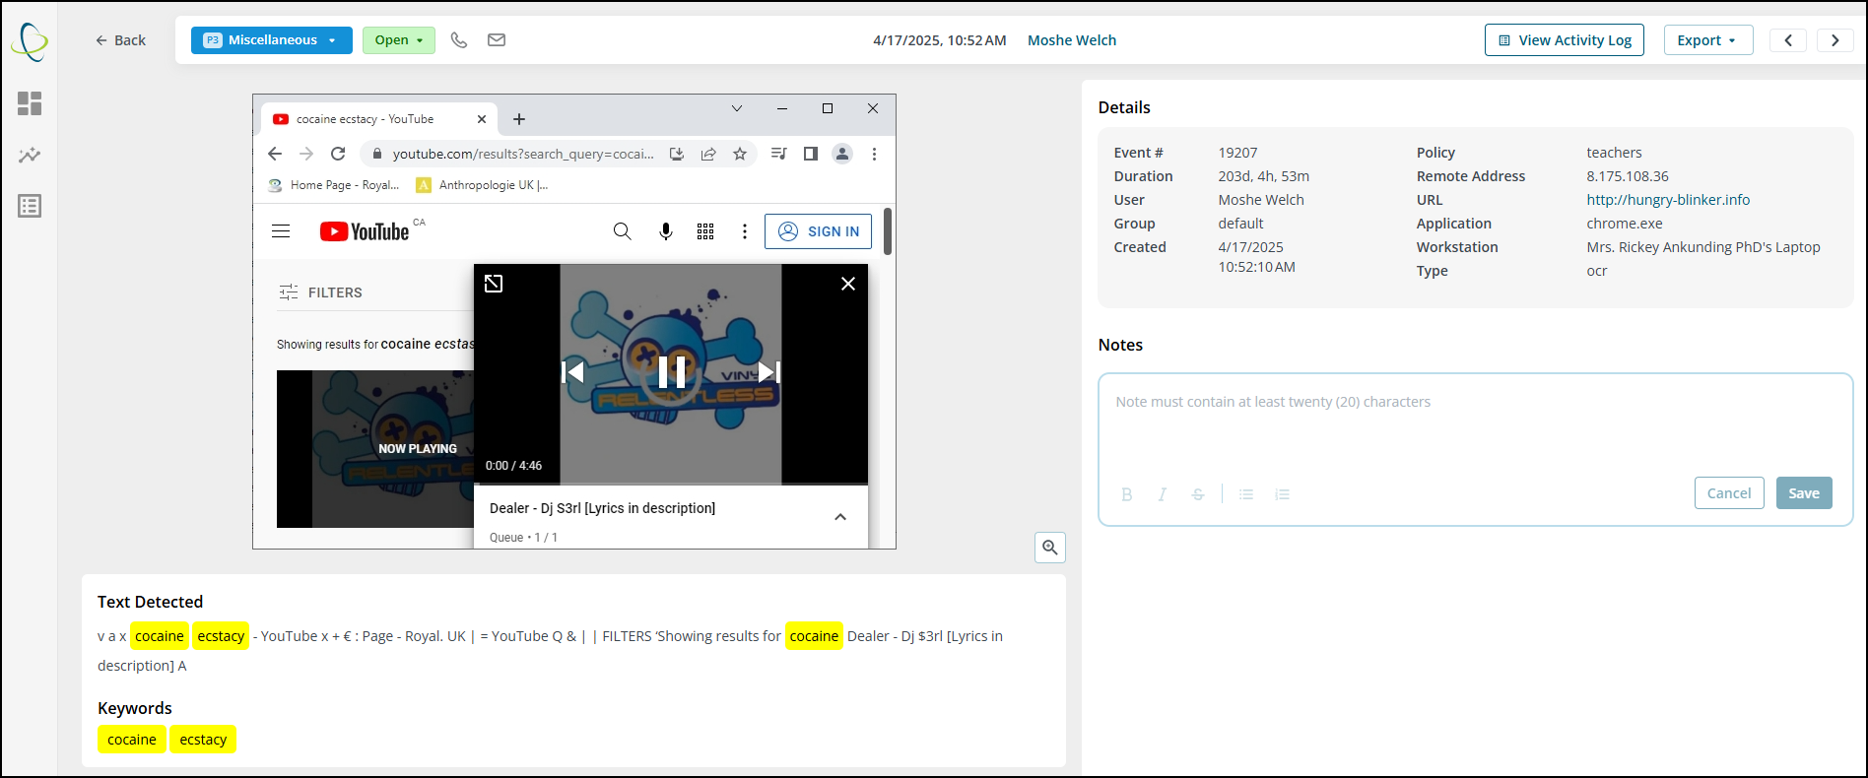Click the phone call icon
The image size is (1868, 778).
[459, 40]
